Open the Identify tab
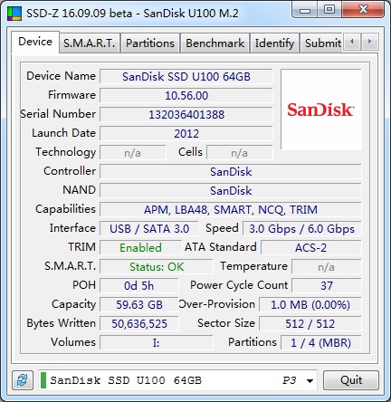 pos(274,43)
